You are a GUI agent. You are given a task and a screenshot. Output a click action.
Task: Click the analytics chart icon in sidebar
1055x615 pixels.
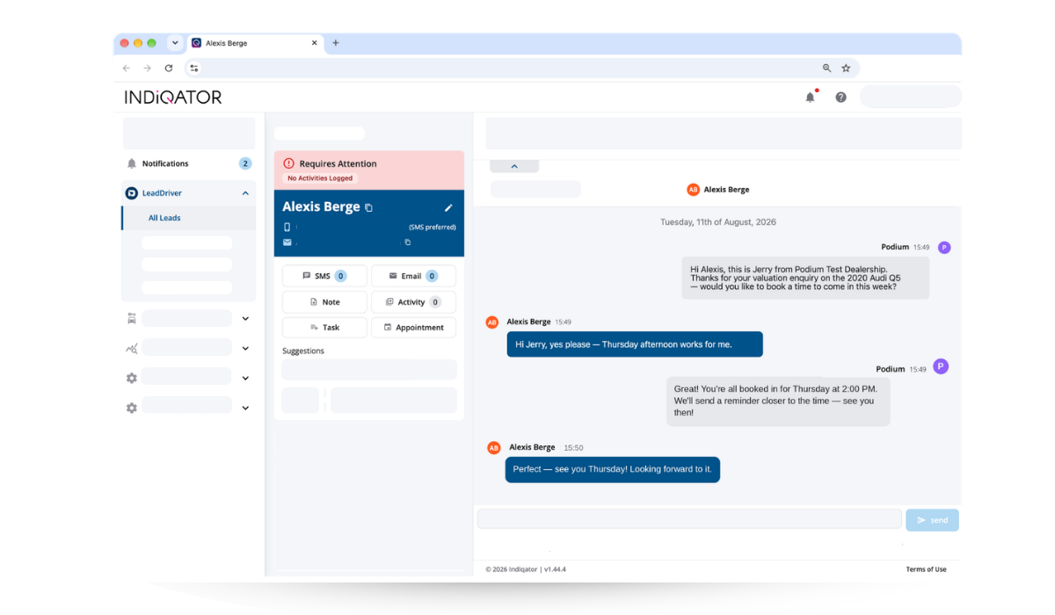point(132,348)
